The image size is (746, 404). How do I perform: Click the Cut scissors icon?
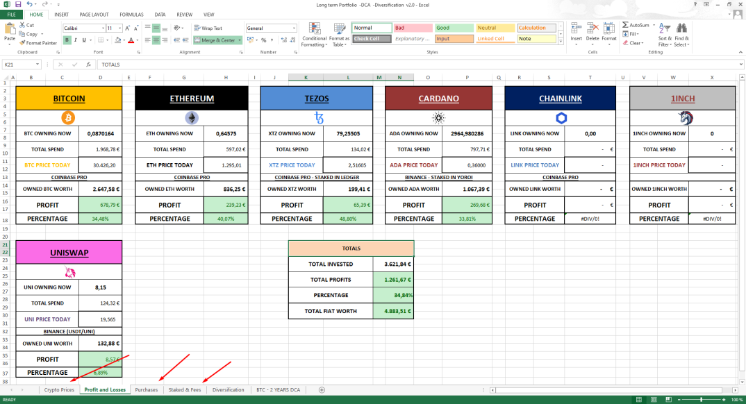pos(22,25)
